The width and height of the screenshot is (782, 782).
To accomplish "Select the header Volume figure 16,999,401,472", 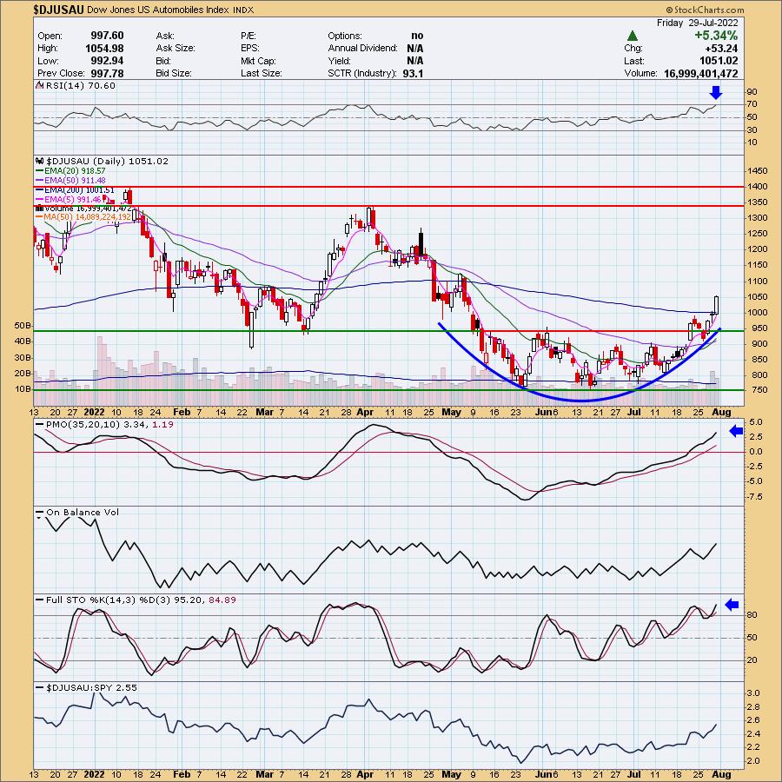I will 700,73.
